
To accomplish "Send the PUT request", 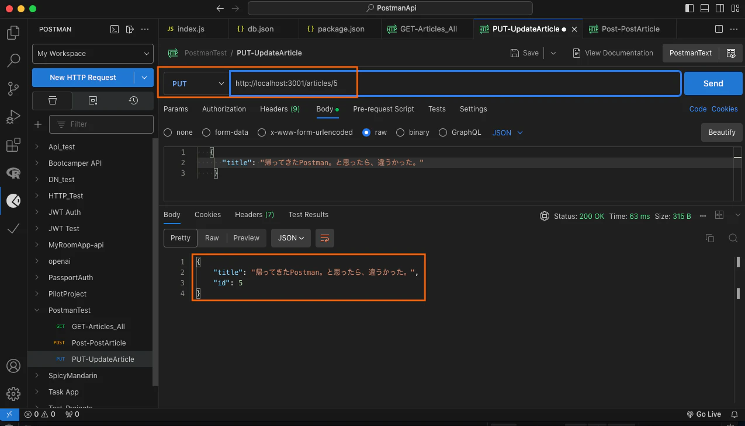I will [713, 83].
